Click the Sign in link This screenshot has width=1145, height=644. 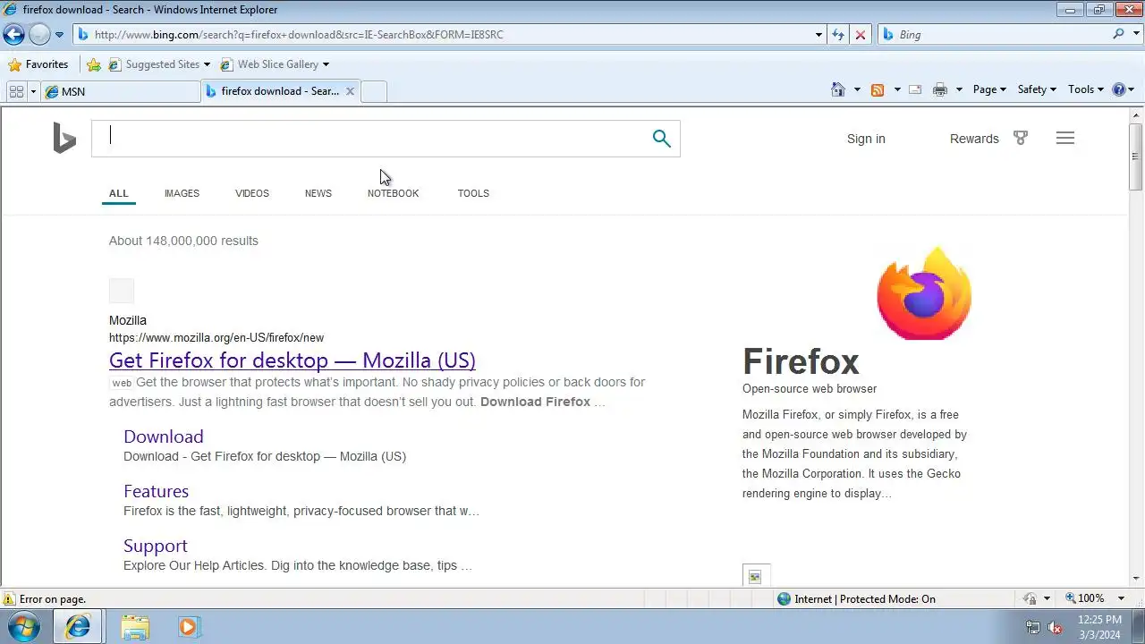(866, 139)
